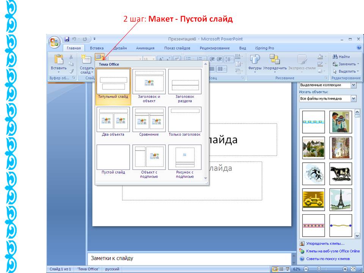Viewport: 364px width, 273px height.
Task: Open the Вставка ribbon tab
Action: (97, 48)
